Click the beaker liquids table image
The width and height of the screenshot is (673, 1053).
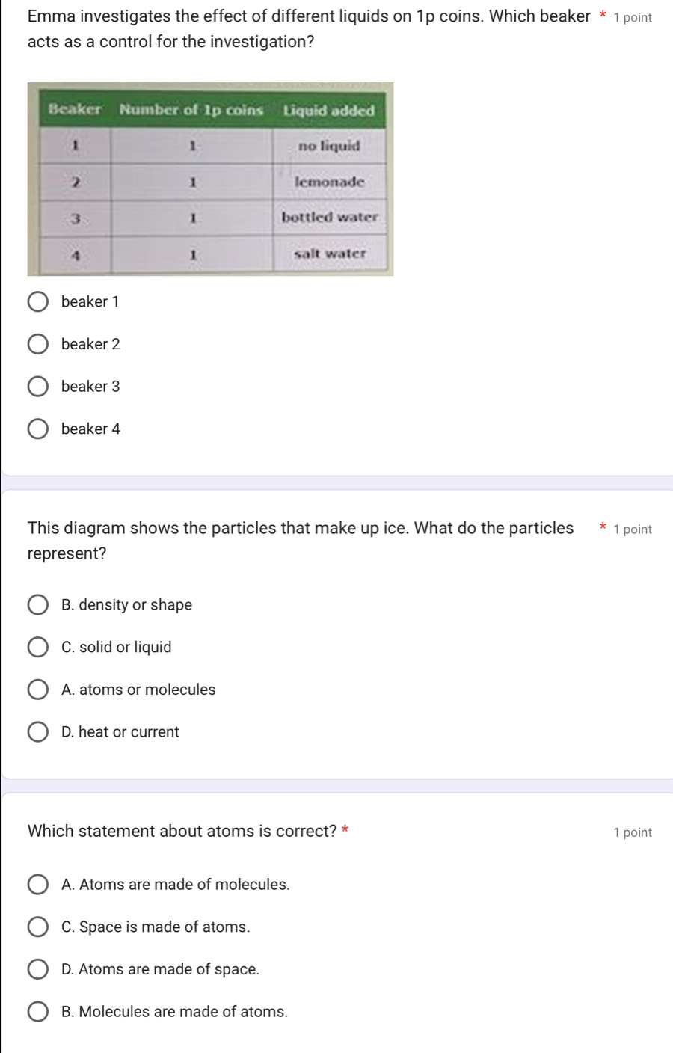pos(210,179)
